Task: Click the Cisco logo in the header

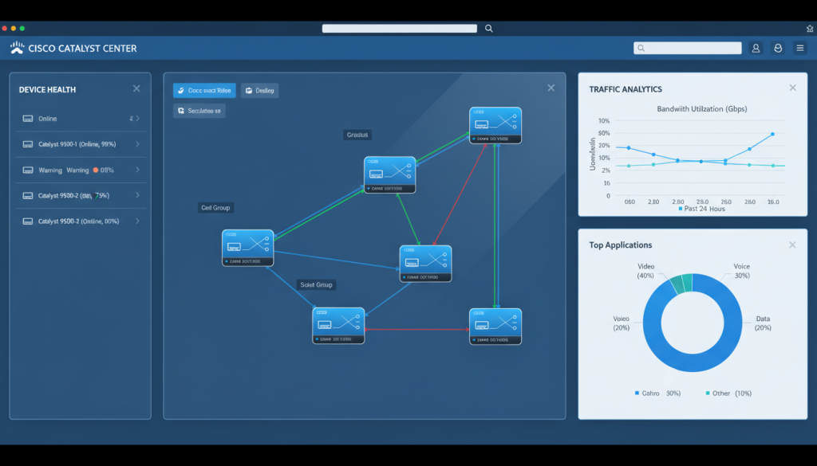Action: pos(18,48)
